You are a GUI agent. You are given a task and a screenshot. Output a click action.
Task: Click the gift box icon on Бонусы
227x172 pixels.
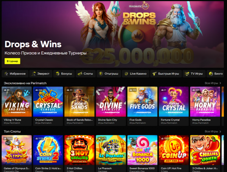[x=58, y=74]
